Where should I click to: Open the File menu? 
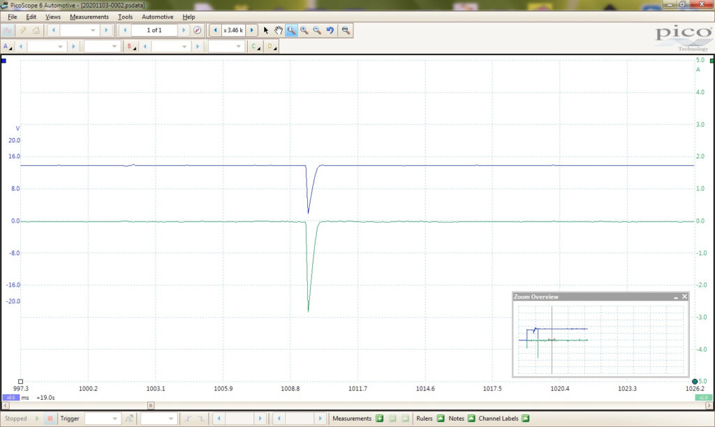(x=13, y=17)
